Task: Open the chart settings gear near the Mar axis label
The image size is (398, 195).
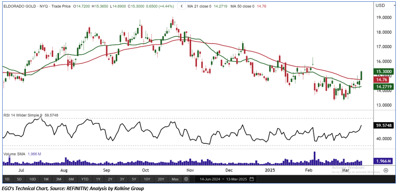Action: click(386, 170)
